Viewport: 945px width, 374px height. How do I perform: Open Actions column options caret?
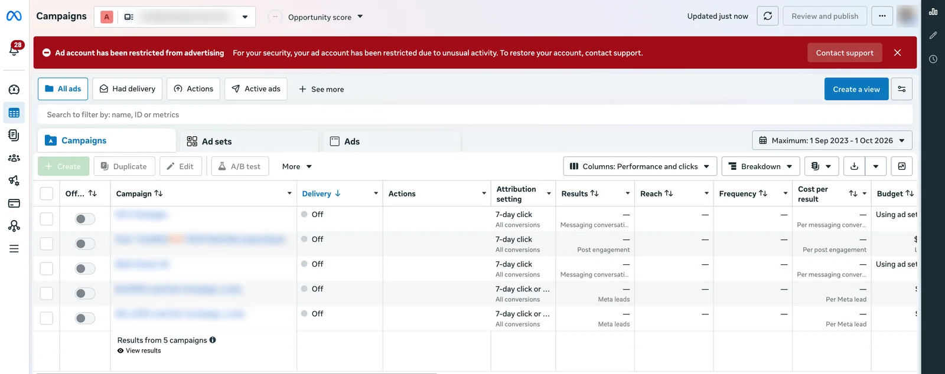point(484,193)
